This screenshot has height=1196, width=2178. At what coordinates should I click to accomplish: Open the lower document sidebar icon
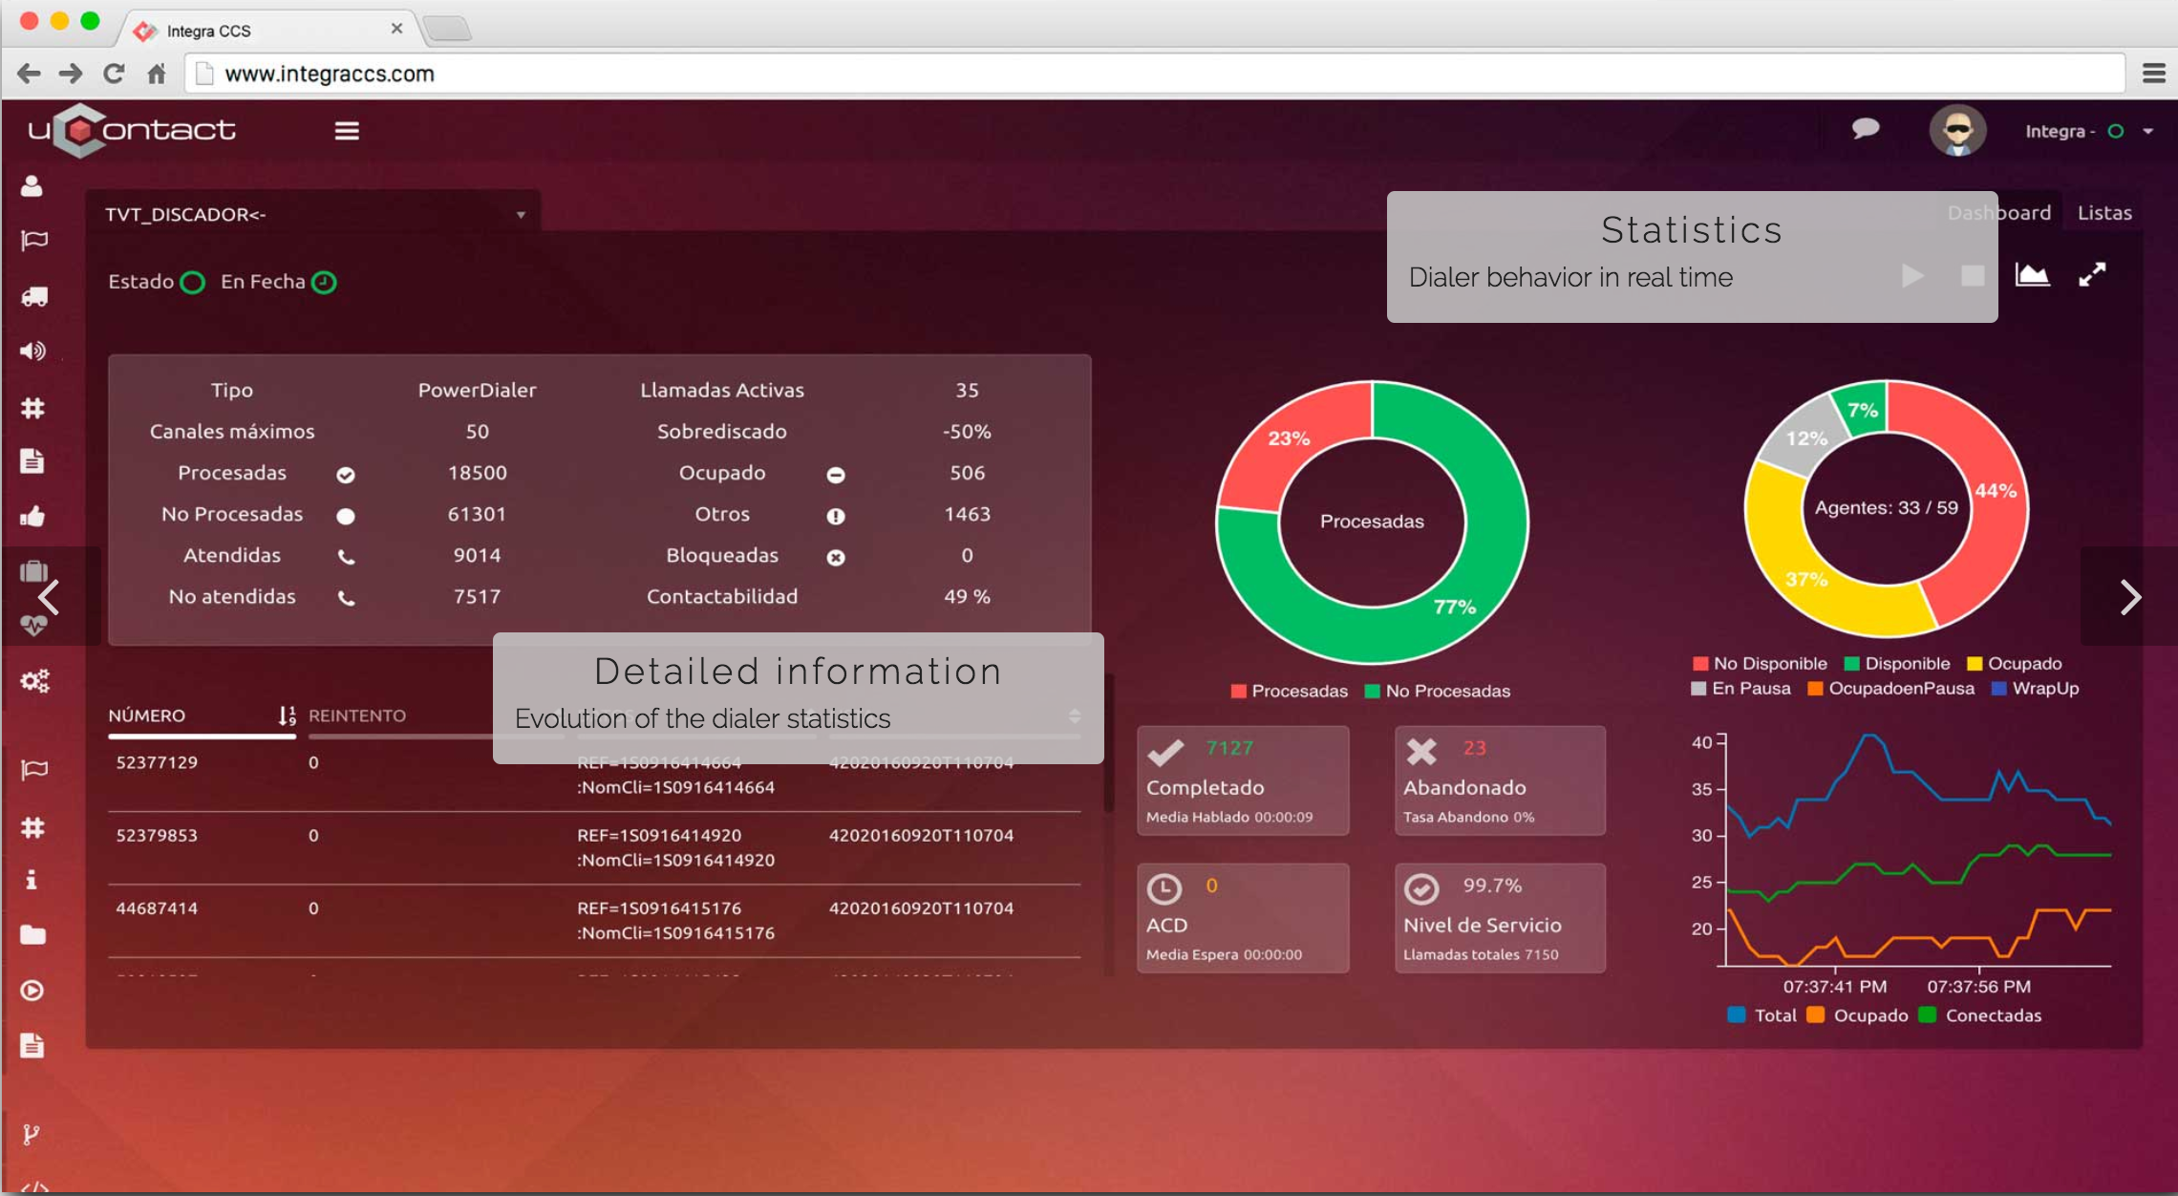32,1045
